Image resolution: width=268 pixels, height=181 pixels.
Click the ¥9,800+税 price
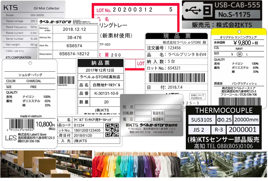(x=246, y=43)
